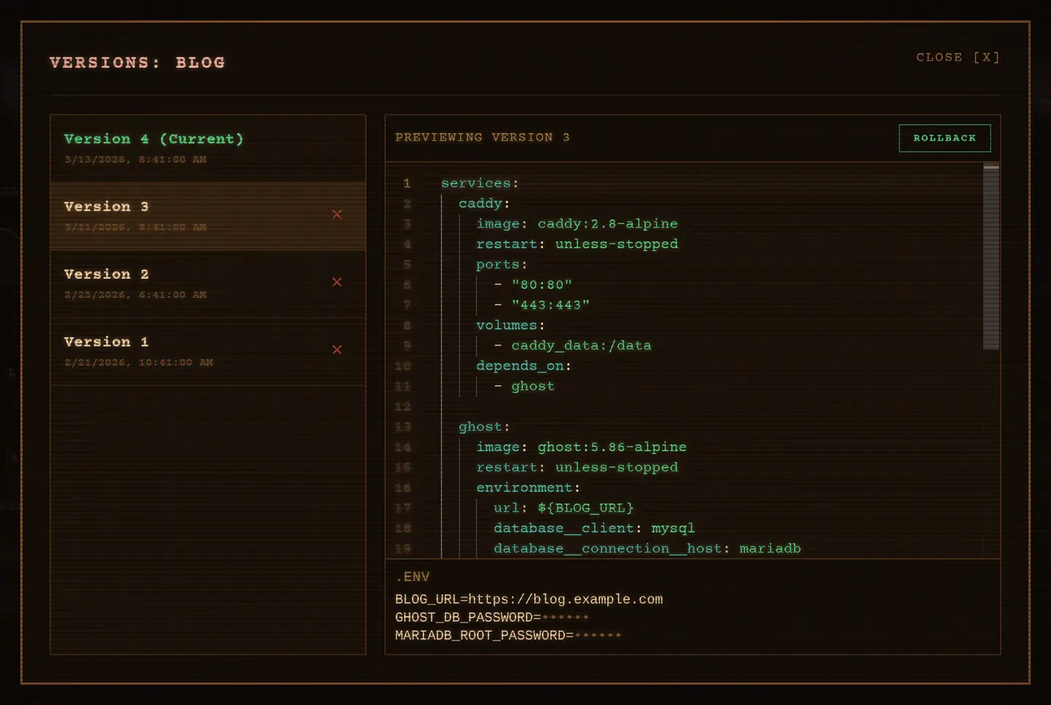
Task: Delete Version 3 with its red X
Action: (337, 215)
